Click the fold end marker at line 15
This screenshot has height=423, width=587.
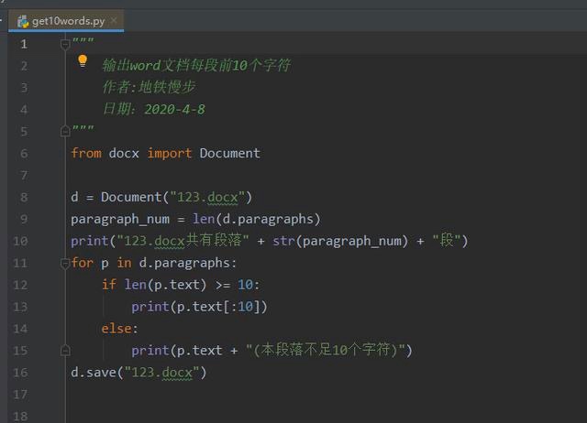pyautogui.click(x=65, y=351)
